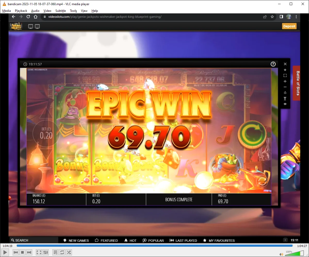Select multi-game screen layout icon
This screenshot has width=309, height=257.
[37, 26]
